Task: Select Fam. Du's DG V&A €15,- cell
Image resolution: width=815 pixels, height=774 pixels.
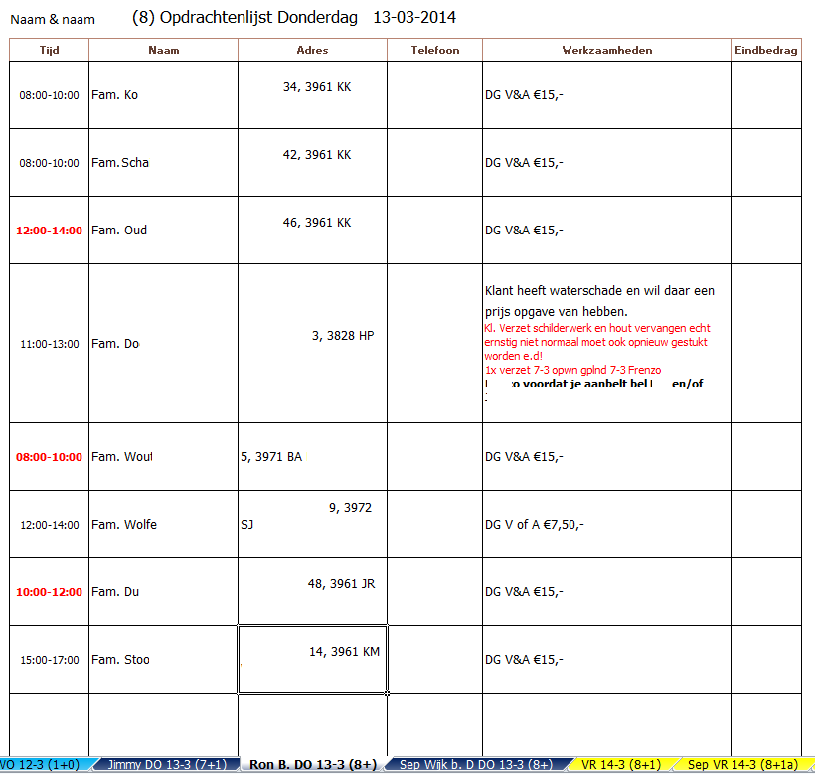Action: [606, 591]
